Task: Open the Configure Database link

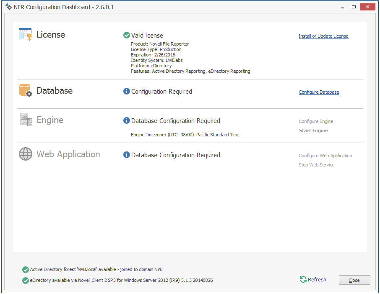Action: (319, 92)
